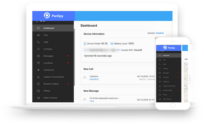Screen dimensions: 204x124
Task: Click the Device Model phone icon
Action: tap(85, 44)
